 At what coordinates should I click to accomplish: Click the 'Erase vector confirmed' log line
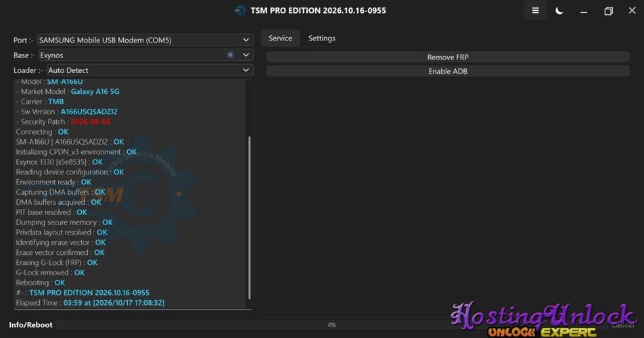point(60,252)
